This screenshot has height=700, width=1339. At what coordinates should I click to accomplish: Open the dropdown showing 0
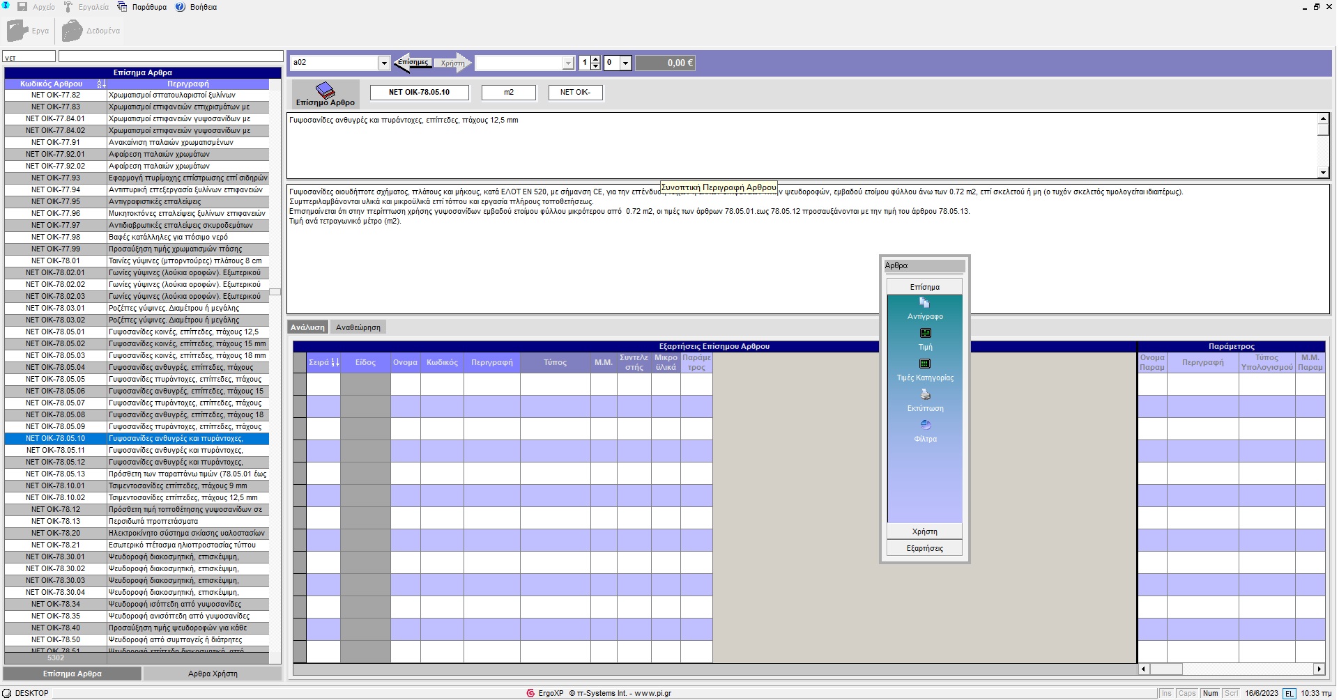(625, 63)
